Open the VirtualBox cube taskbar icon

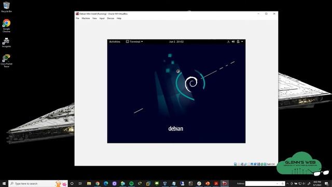click(x=165, y=183)
